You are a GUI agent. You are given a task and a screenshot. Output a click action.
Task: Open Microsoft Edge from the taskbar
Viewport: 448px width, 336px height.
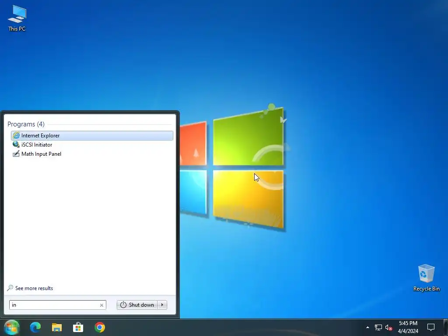(x=35, y=327)
